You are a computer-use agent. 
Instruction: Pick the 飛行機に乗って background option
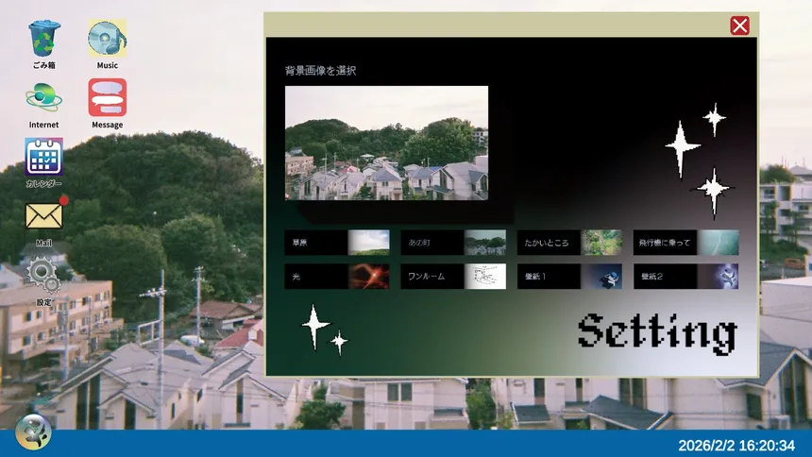point(685,243)
